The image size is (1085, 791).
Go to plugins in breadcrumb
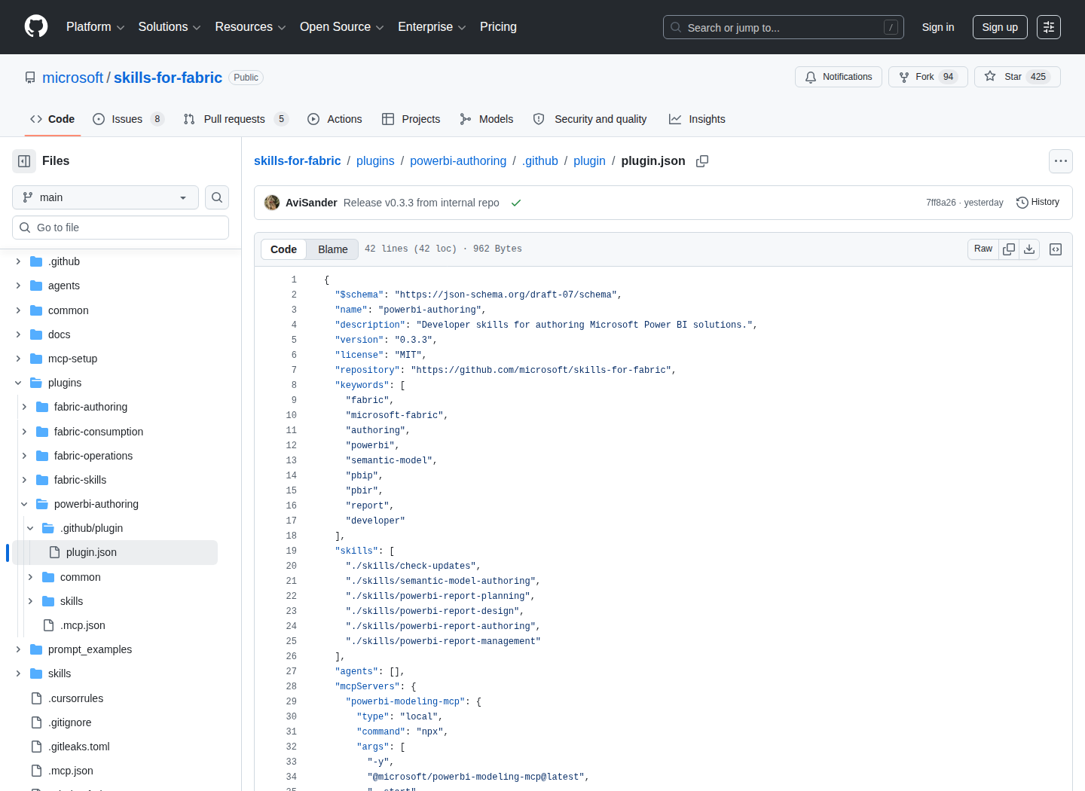pos(375,161)
